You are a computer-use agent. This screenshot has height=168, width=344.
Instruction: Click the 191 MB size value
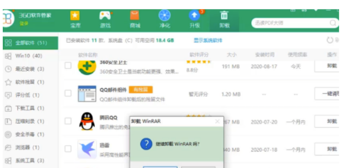tap(231, 66)
